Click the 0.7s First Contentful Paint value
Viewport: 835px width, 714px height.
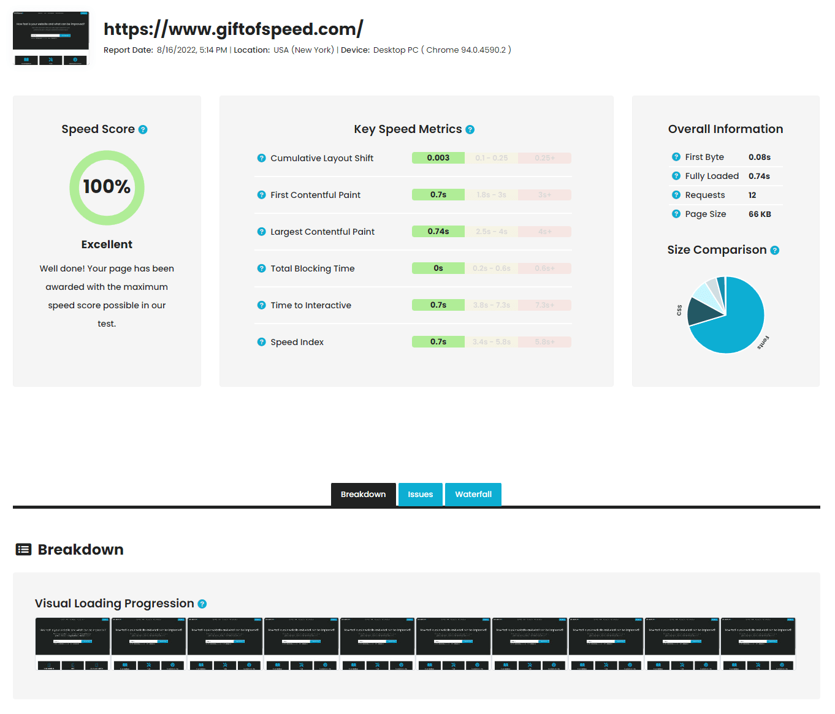point(438,195)
